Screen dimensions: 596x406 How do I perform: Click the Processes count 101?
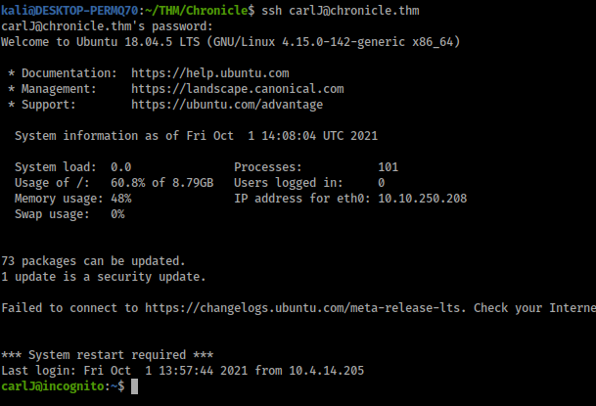coord(388,167)
